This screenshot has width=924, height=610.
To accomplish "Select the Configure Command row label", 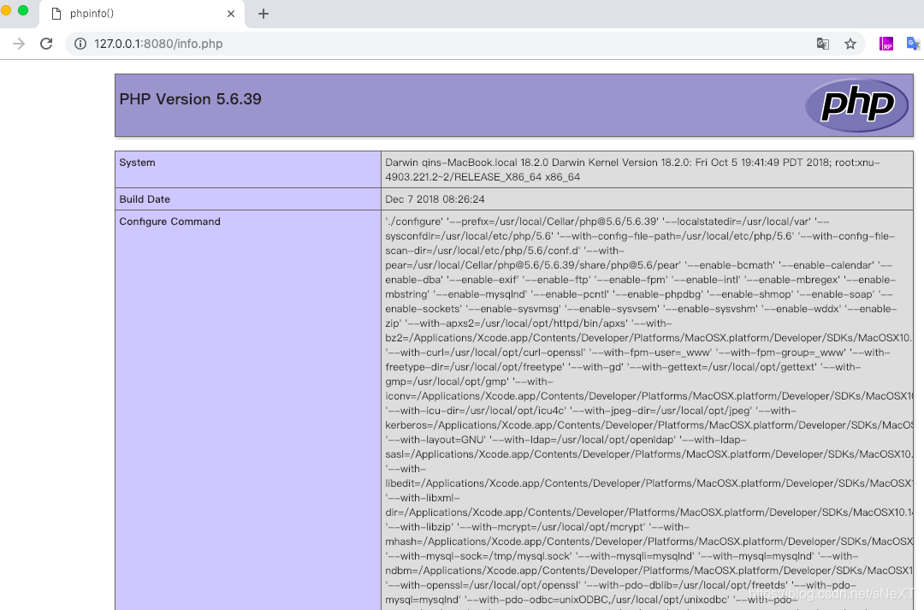I will pyautogui.click(x=169, y=222).
